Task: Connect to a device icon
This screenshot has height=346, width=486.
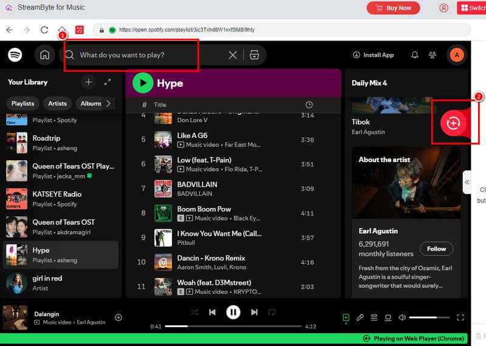Action: click(388, 317)
